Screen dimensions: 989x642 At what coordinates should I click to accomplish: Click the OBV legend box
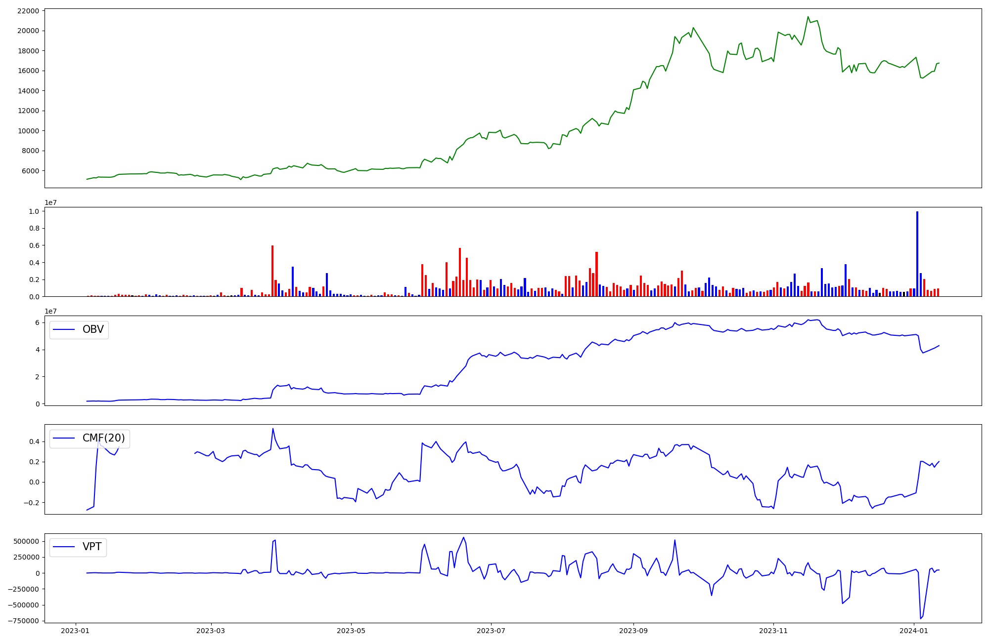(x=79, y=330)
